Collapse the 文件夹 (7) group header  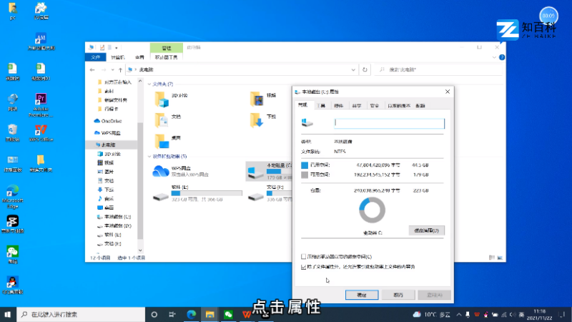click(149, 84)
